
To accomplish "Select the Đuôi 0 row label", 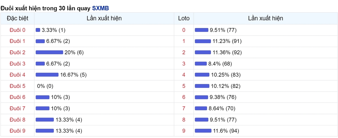I will click(17, 30).
